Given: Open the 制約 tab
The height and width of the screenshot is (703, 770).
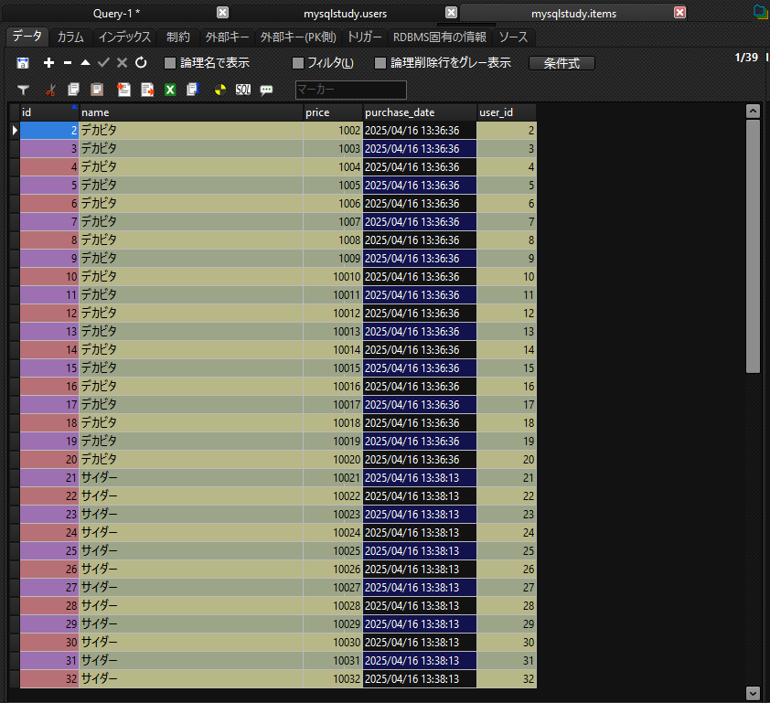Looking at the screenshot, I should 177,37.
